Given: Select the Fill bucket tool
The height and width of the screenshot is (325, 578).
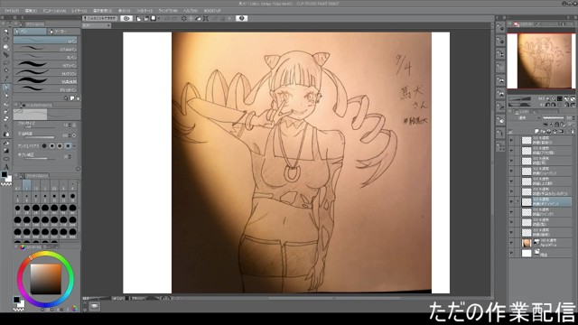Looking at the screenshot, I should pos(6,135).
